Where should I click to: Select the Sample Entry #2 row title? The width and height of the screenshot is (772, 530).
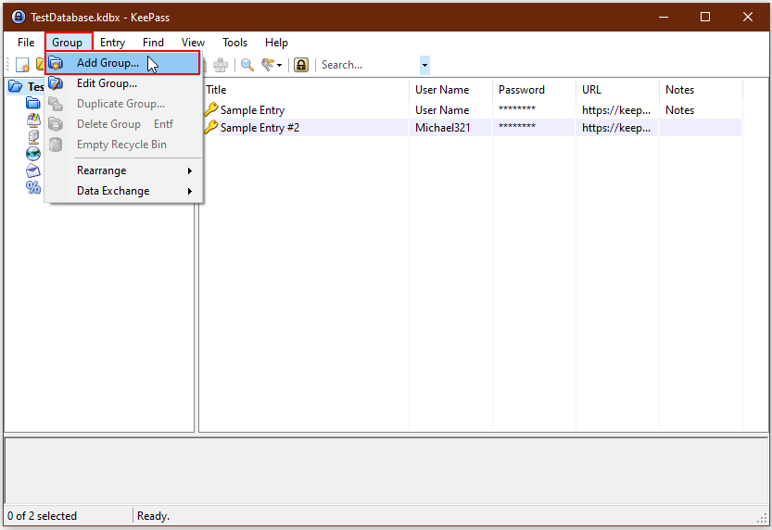coord(259,128)
